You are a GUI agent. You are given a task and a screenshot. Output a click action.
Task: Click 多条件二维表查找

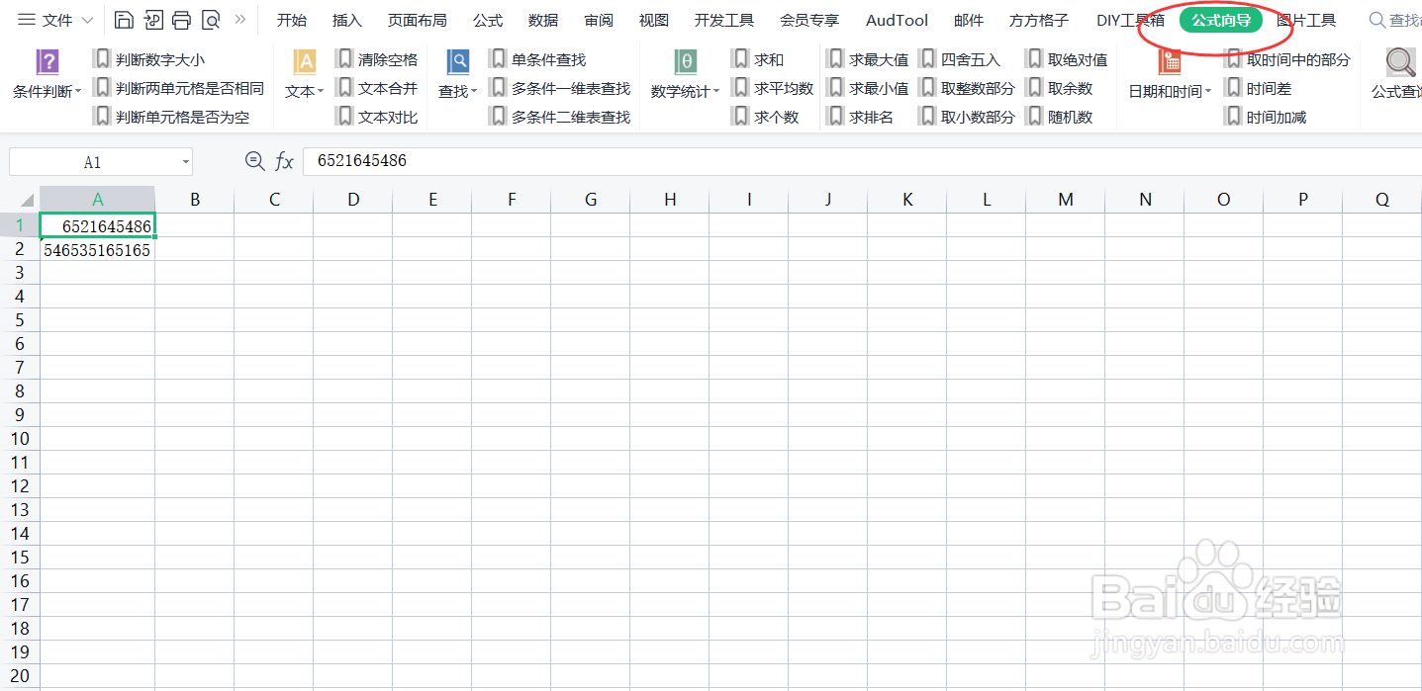(560, 117)
